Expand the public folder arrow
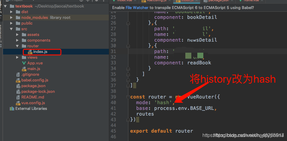 point(11,23)
